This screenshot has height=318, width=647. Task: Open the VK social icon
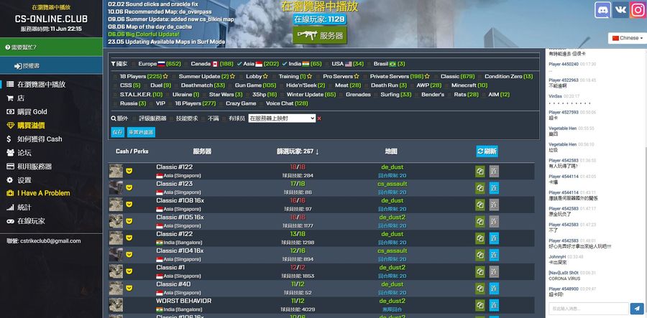point(620,10)
